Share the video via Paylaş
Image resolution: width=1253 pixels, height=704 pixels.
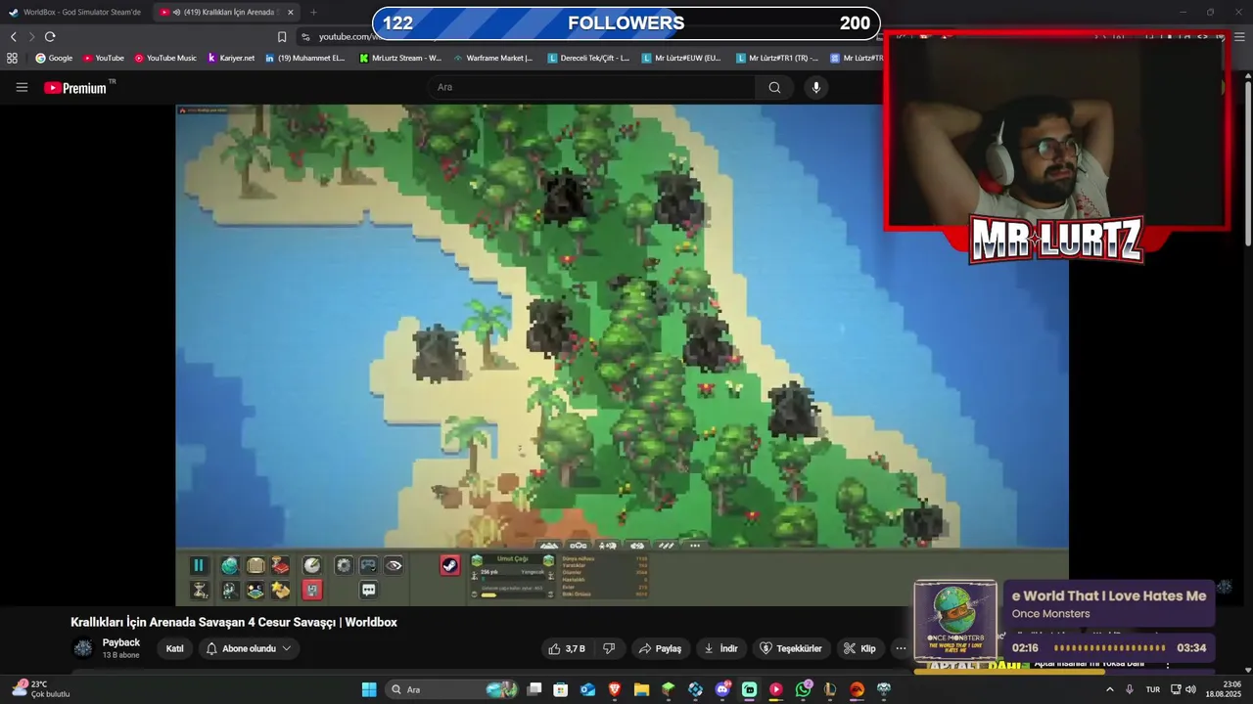pyautogui.click(x=661, y=648)
